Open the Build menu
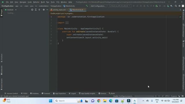 (x=43, y=2)
